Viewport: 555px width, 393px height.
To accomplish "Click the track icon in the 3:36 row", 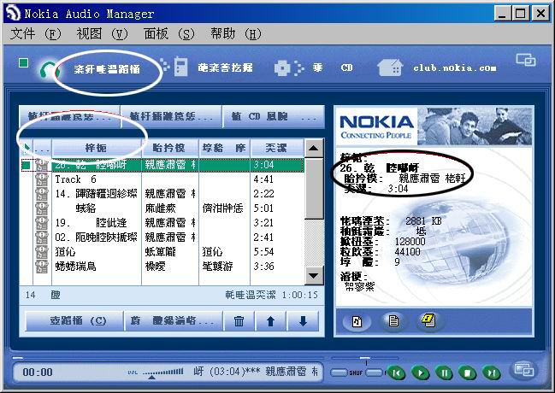I will pos(42,267).
